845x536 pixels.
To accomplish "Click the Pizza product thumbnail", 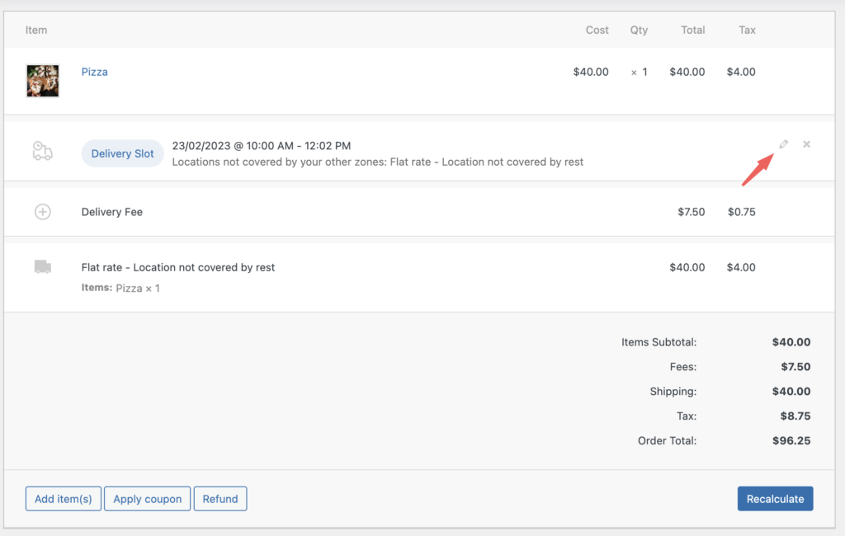I will pos(42,81).
